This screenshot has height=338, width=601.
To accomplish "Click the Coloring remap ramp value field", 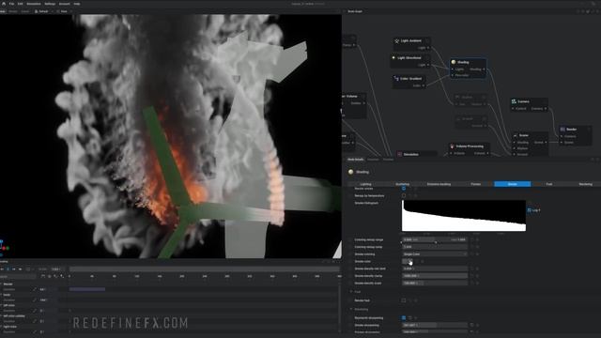I will pyautogui.click(x=435, y=247).
